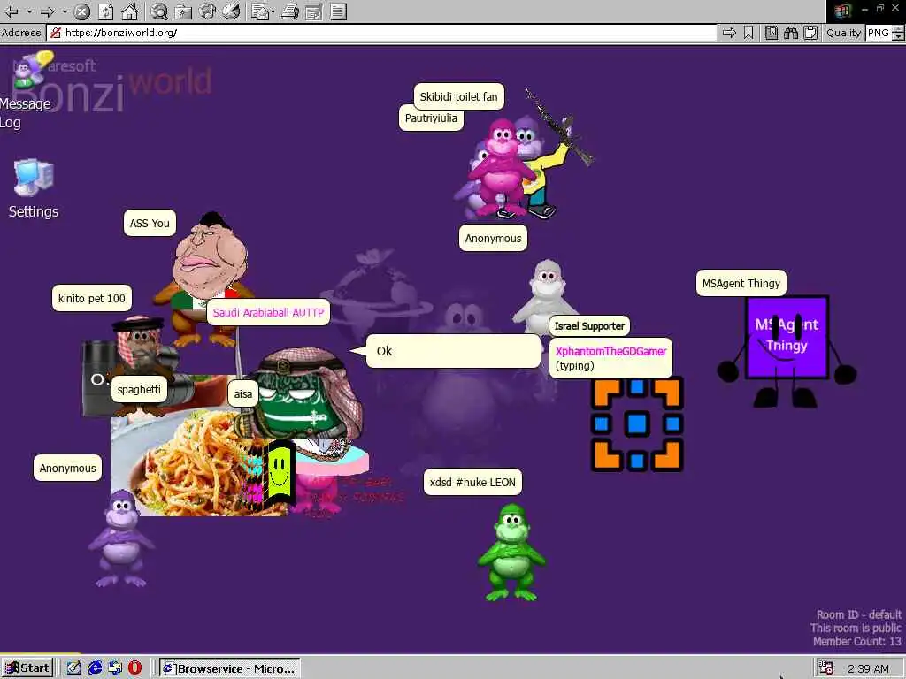906x679 pixels.
Task: Click the XphantomTheGDGamer typing tag
Action: coord(610,358)
